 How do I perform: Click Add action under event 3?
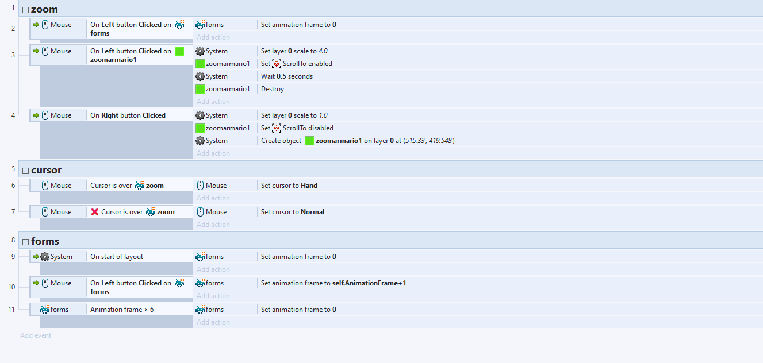(213, 102)
